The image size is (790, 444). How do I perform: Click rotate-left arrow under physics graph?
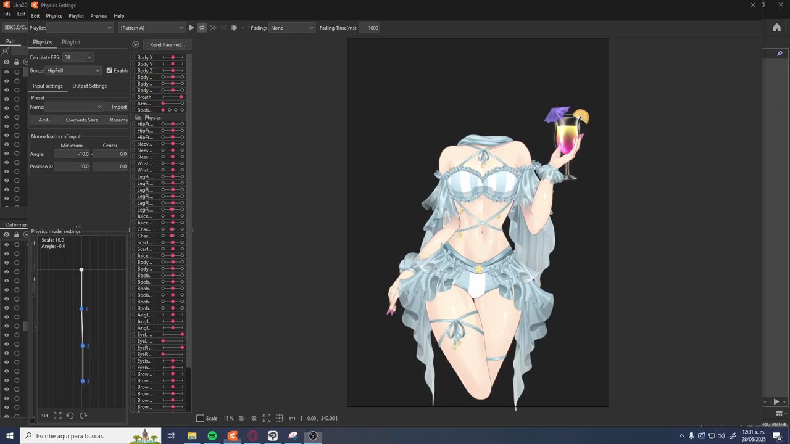pos(70,416)
